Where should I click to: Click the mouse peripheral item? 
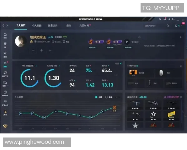pyautogui.click(x=169, y=72)
